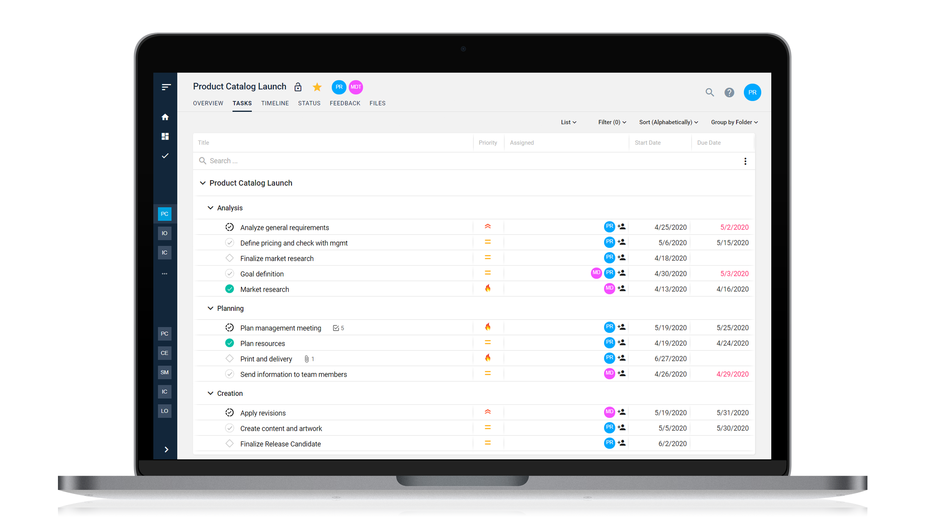Screen dimensions: 925x532
Task: Open the List view dropdown
Action: click(x=569, y=122)
